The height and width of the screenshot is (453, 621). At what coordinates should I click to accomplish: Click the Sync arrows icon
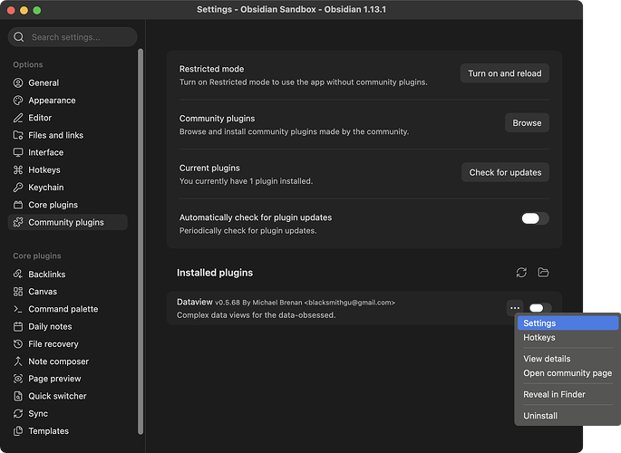pos(18,413)
